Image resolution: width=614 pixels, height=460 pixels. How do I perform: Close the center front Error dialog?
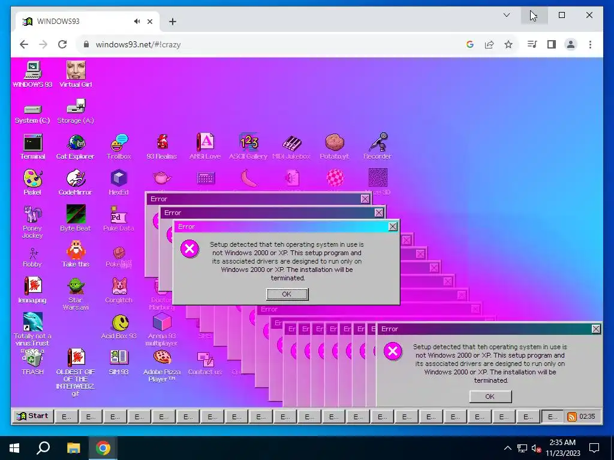click(x=393, y=227)
